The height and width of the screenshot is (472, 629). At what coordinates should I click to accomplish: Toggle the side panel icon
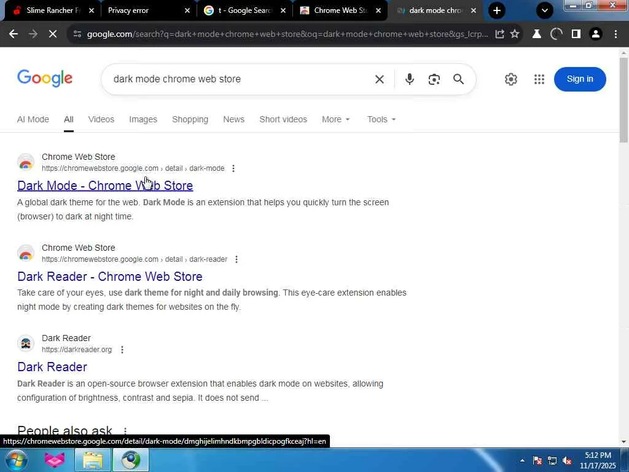576,34
